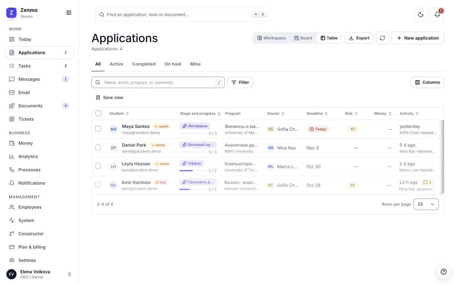
Task: Check Maya Santos row checkbox
Action: click(98, 129)
